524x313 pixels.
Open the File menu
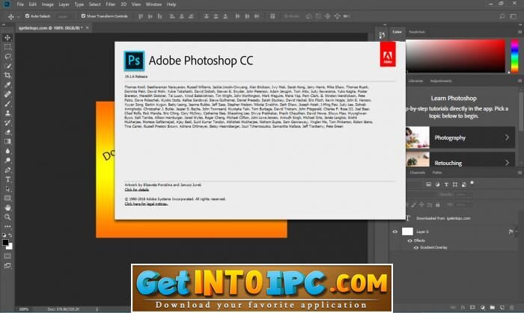[20, 4]
